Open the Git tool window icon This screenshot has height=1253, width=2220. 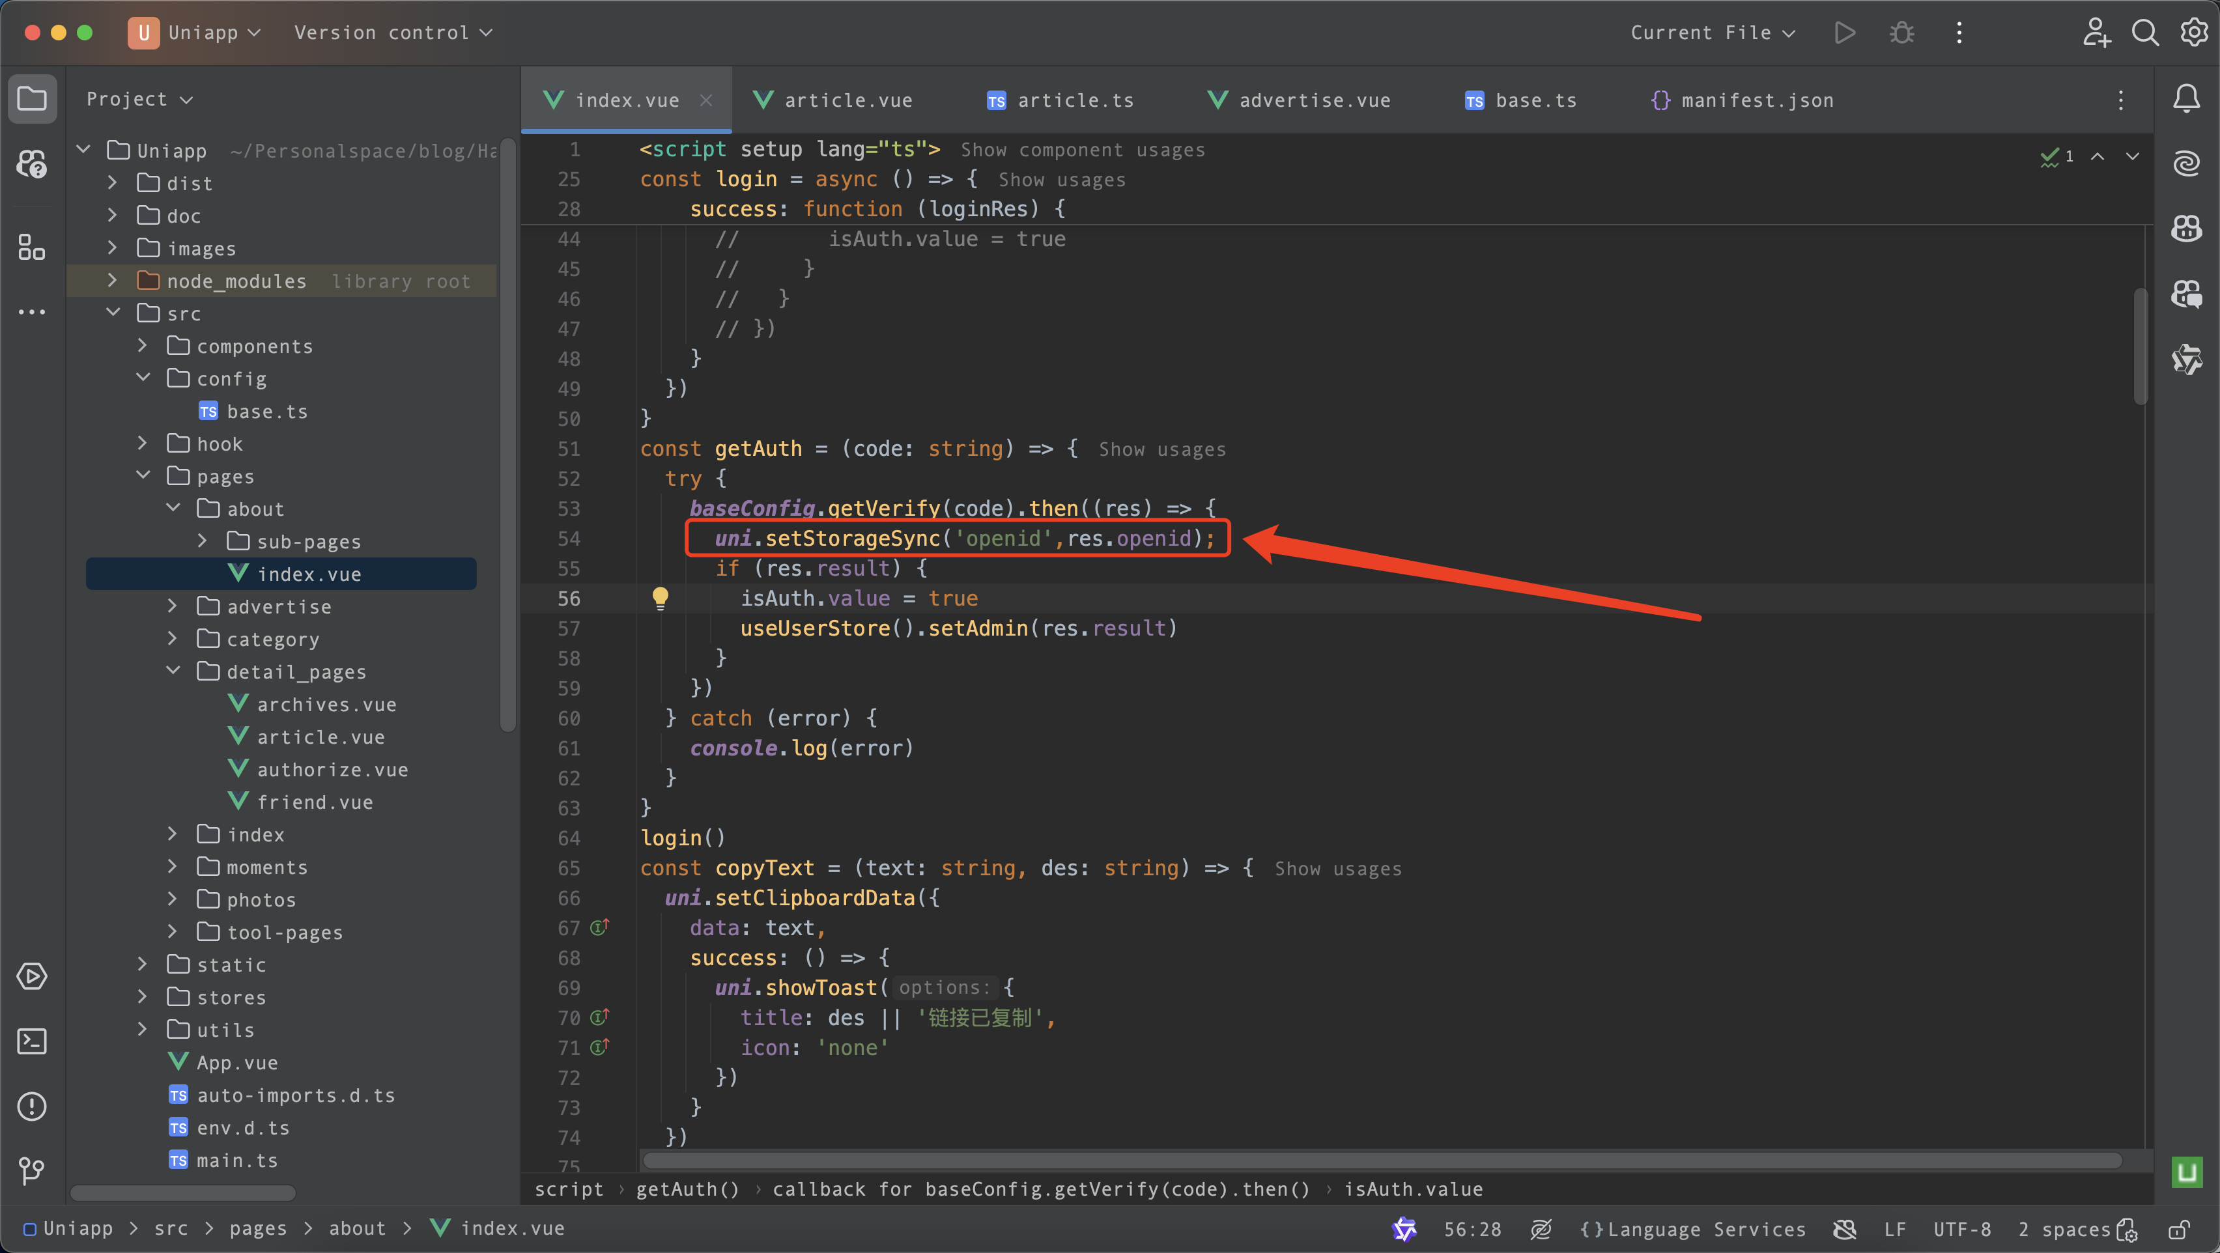point(32,1170)
